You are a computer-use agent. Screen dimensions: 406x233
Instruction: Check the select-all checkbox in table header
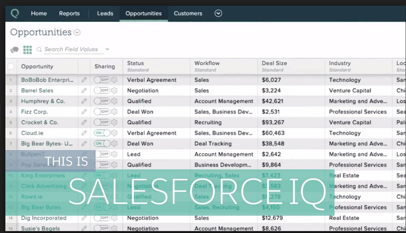point(11,66)
